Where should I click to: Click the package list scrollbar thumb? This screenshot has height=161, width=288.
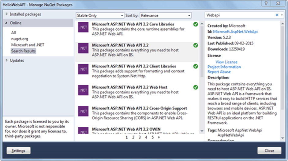(202, 52)
